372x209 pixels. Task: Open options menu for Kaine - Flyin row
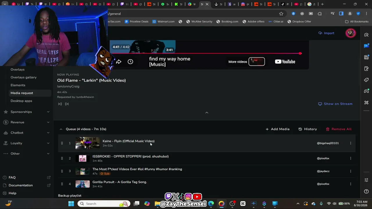(x=350, y=143)
